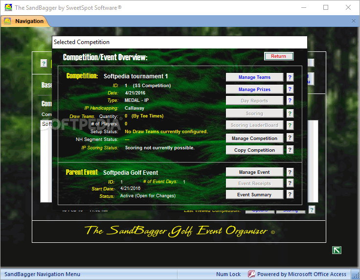Image resolution: width=360 pixels, height=280 pixels.
Task: Show help for Event Summary
Action: coord(290,194)
